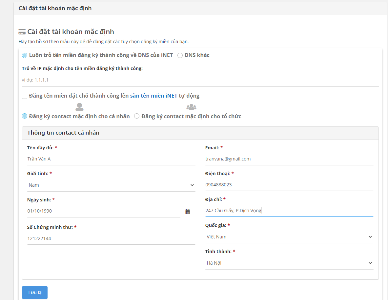Choose contact mặc định cho cá nhân radio
388x300 pixels.
point(25,116)
